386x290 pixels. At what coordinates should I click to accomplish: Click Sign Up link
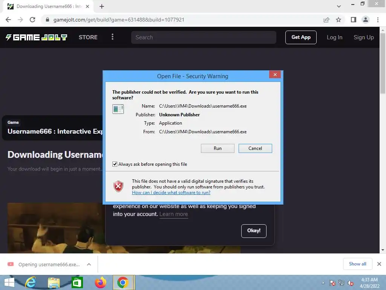tap(364, 37)
